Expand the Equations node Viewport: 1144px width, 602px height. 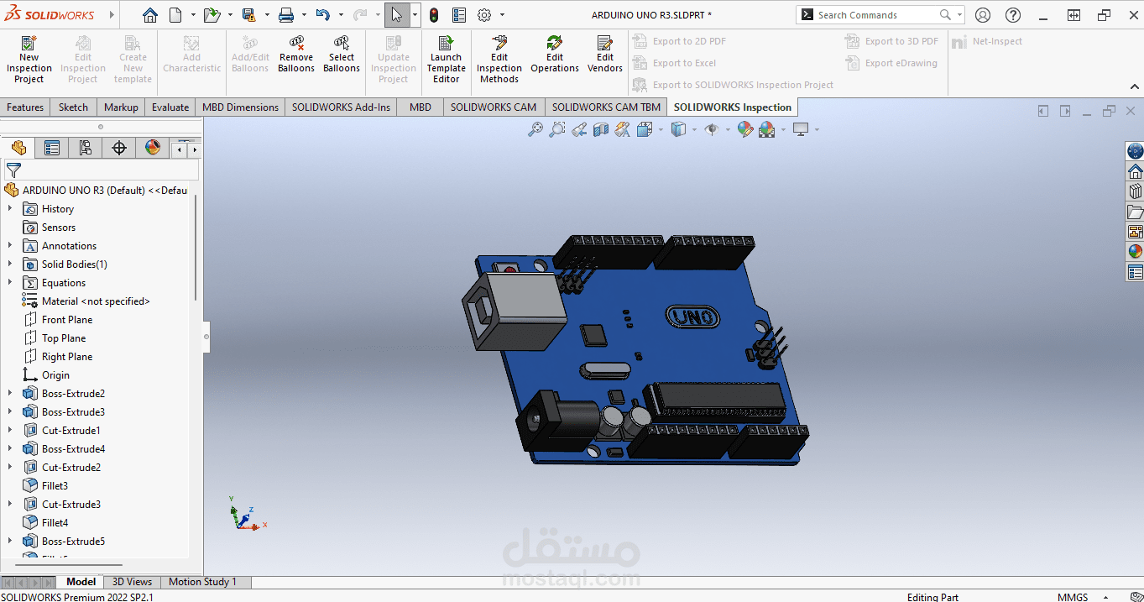pyautogui.click(x=10, y=282)
